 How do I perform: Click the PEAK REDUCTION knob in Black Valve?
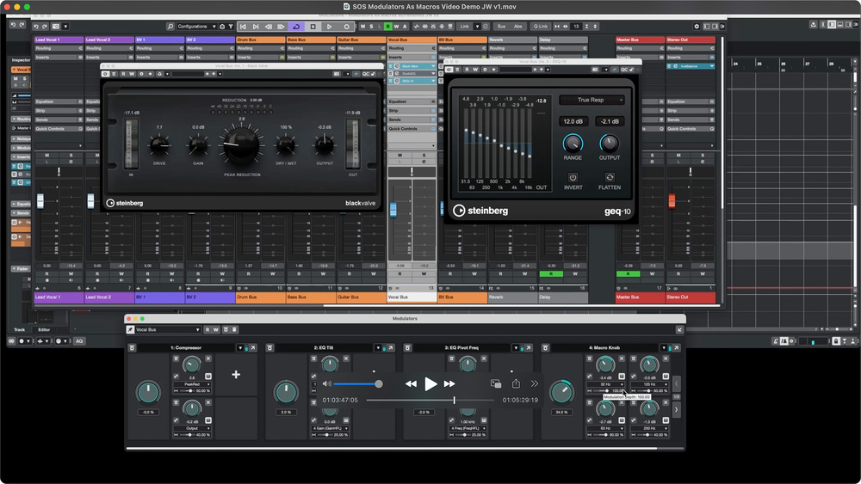[x=242, y=145]
